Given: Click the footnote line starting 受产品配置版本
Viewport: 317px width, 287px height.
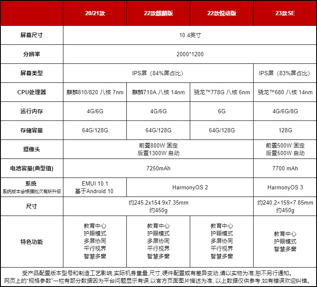Looking at the screenshot, I should tap(158, 273).
